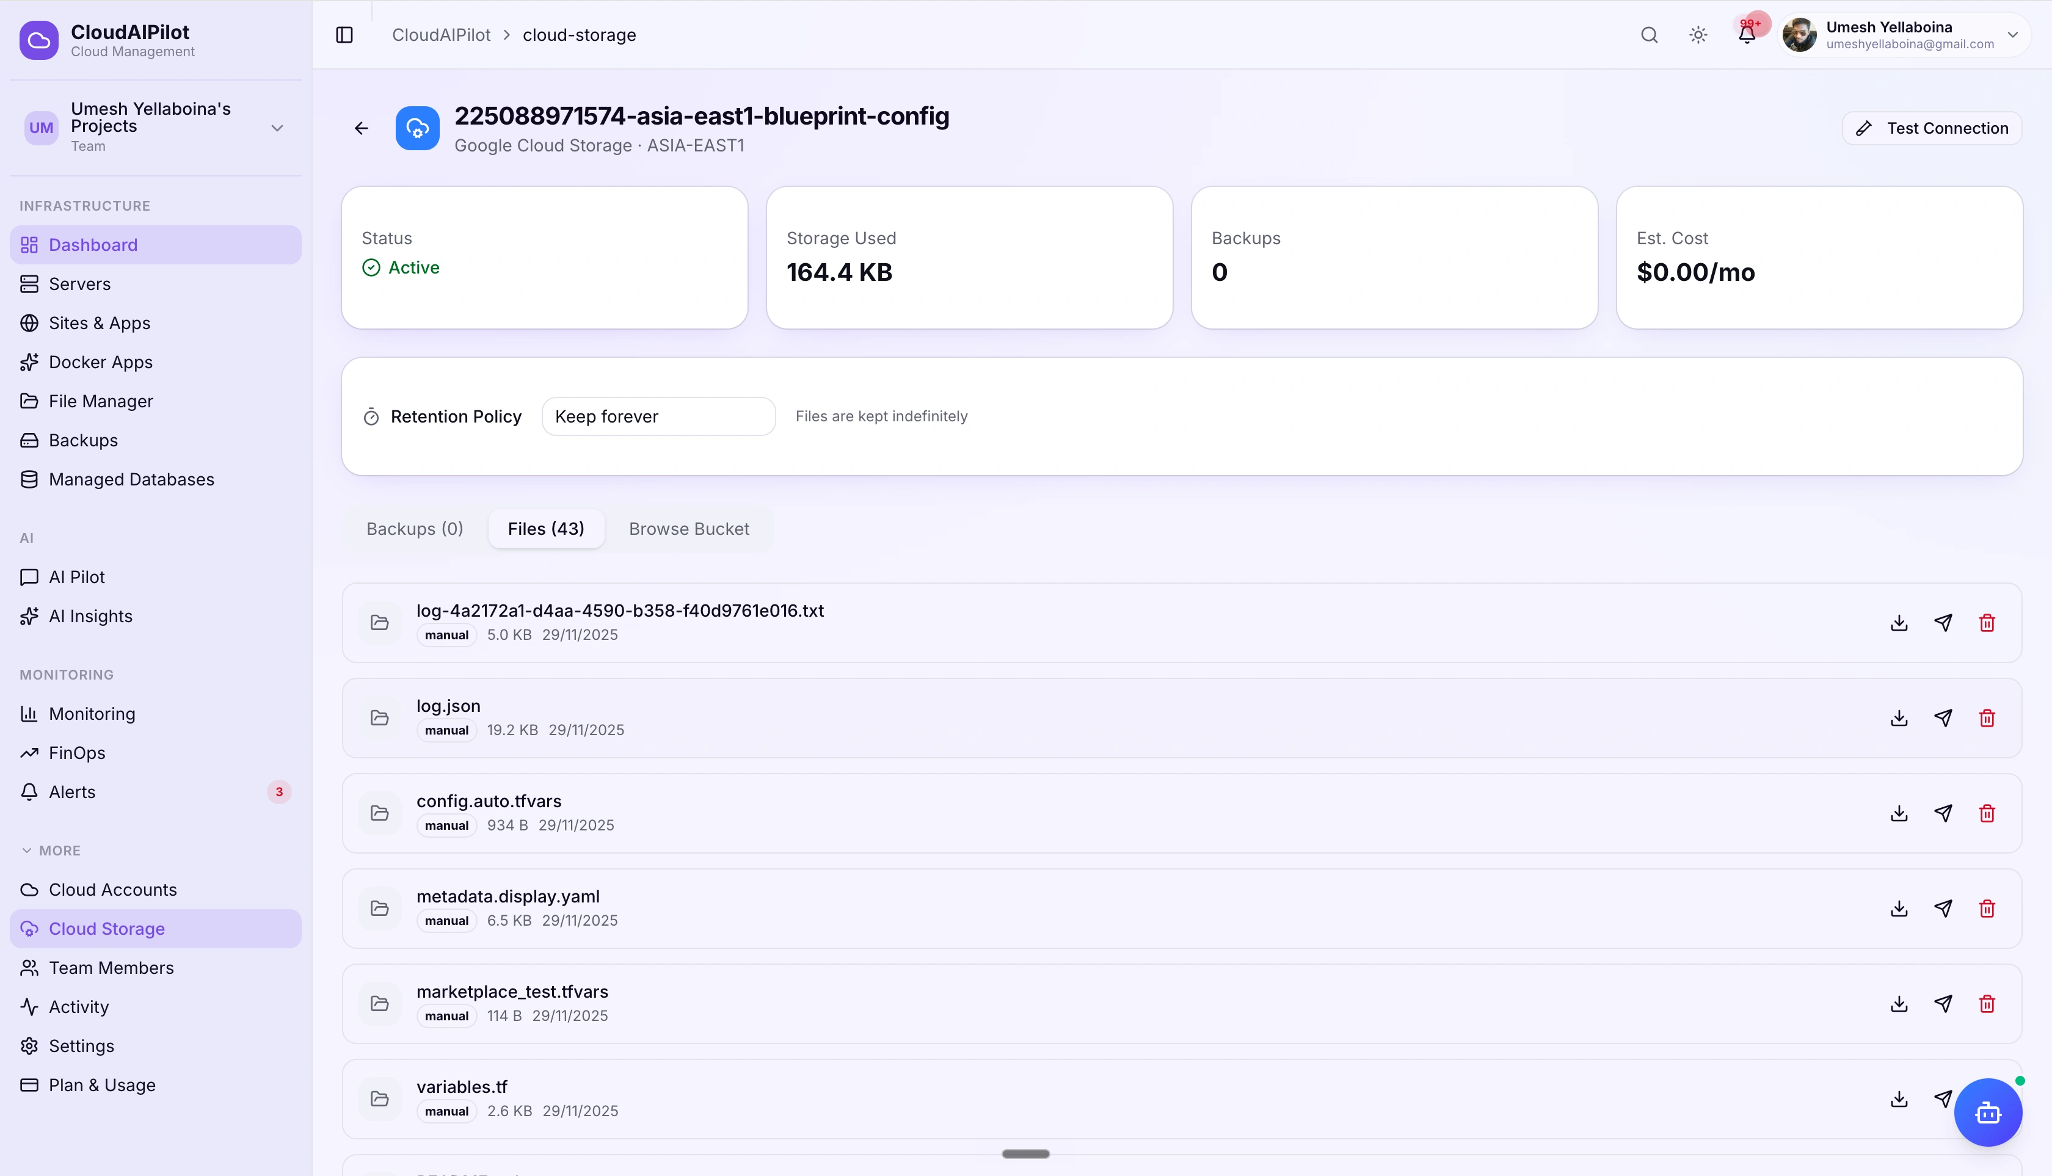Click the Storage Used 164.4 KB value
Image resolution: width=2052 pixels, height=1176 pixels.
(839, 272)
